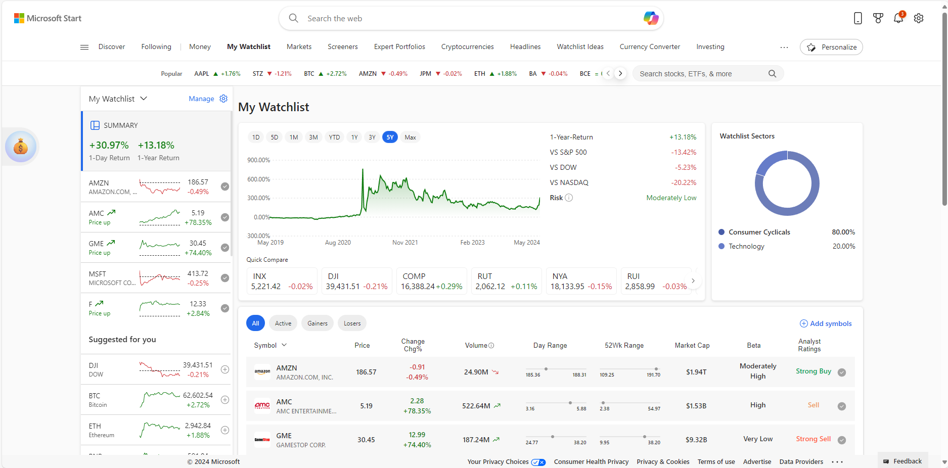
Task: Click the Watchlist Sectors donut chart
Action: point(787,183)
